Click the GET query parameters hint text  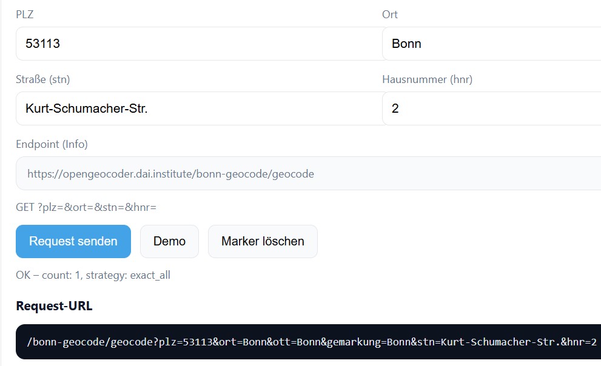86,207
